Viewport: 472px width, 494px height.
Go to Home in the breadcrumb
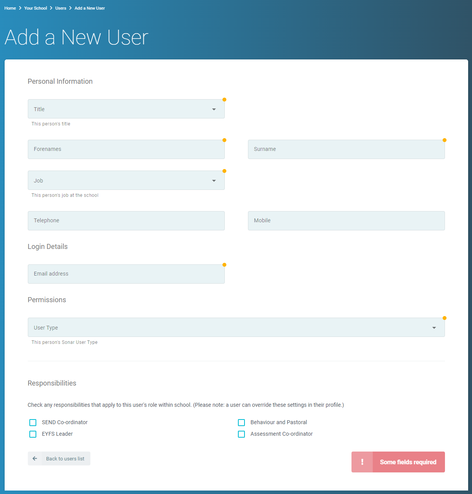point(10,8)
